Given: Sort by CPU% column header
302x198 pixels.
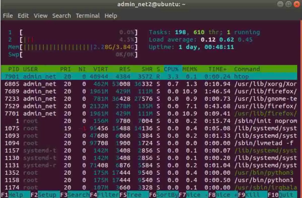Looking at the screenshot, I should 171,69.
